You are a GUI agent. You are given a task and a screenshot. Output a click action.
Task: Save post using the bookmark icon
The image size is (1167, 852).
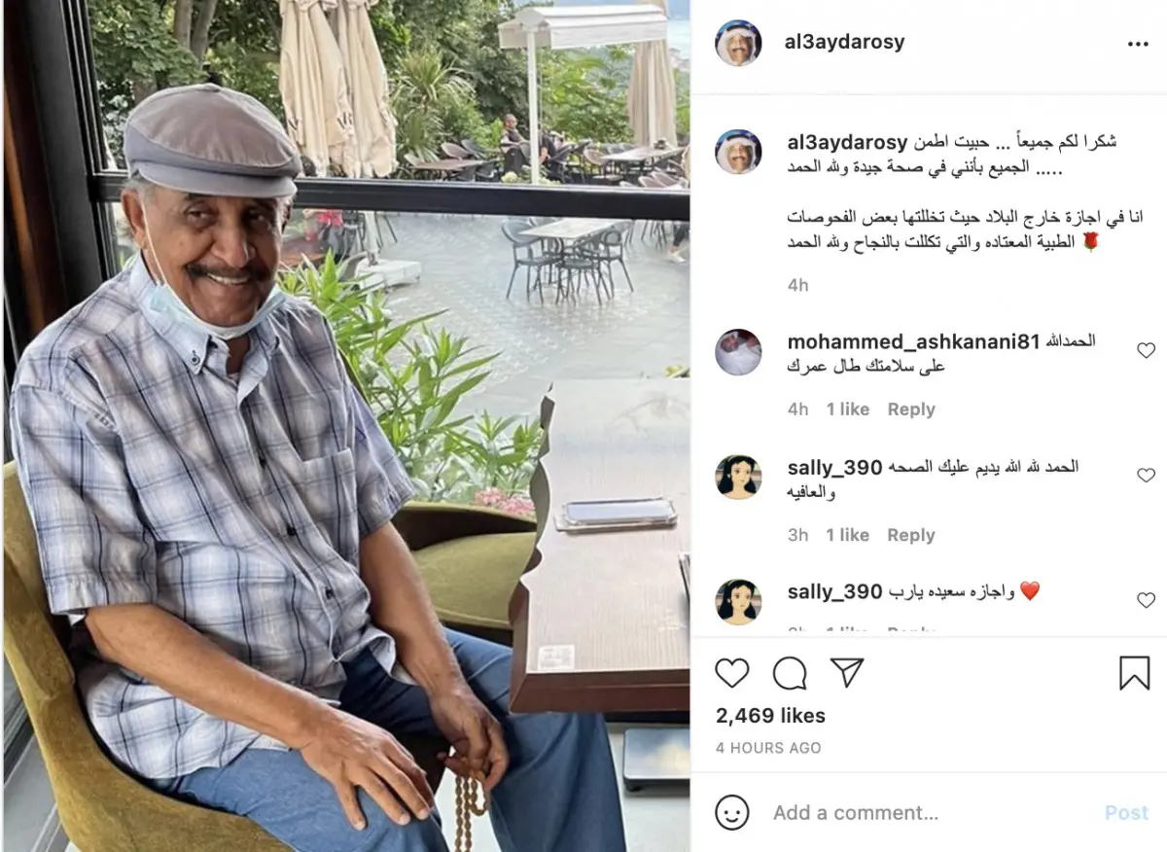(x=1135, y=673)
